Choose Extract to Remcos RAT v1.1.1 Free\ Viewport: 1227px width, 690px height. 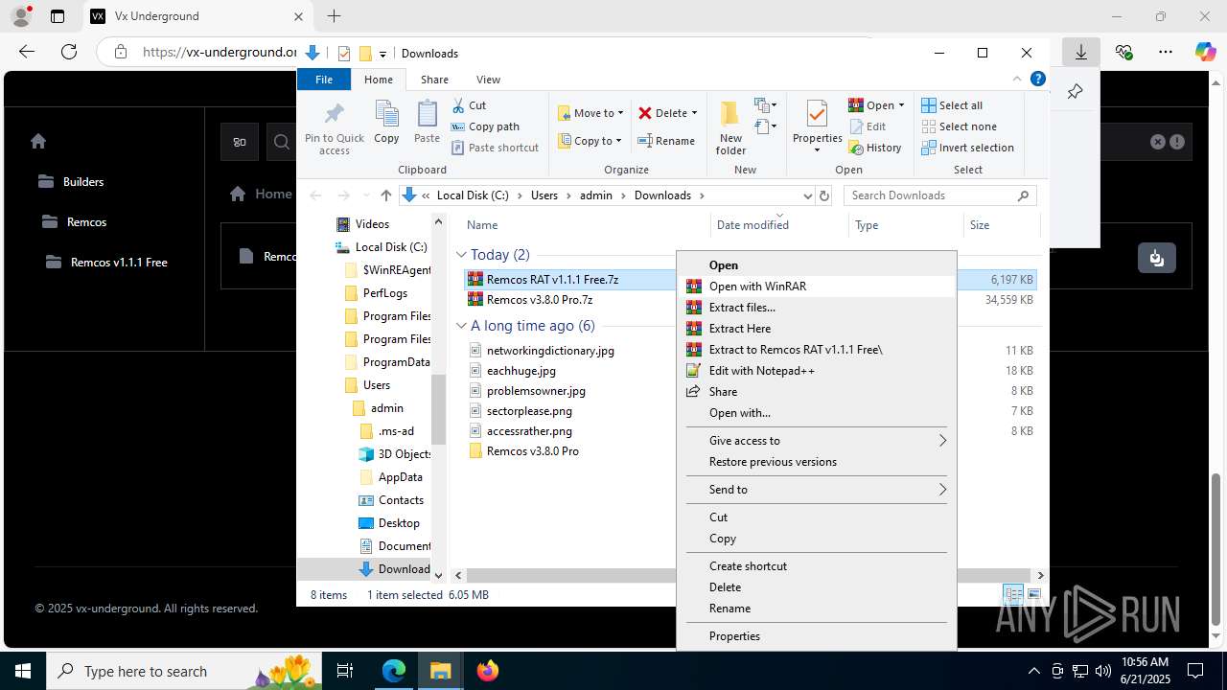click(817, 350)
